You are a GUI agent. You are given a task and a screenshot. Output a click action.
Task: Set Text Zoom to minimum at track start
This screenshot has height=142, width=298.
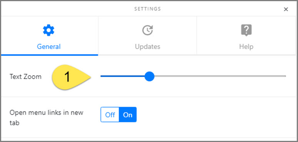101,76
